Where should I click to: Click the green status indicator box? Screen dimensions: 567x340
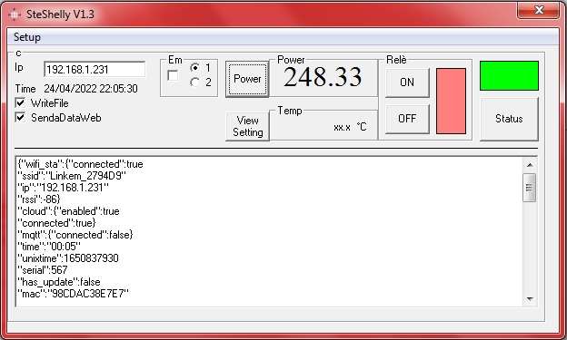509,75
